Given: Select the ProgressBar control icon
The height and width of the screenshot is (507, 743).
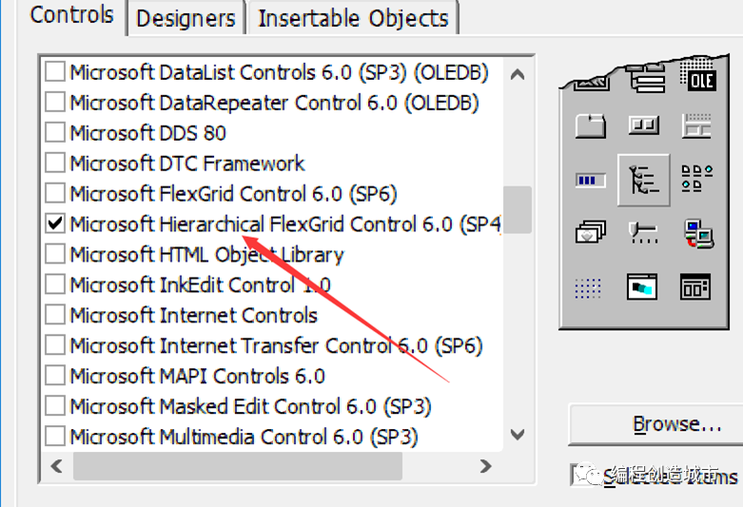Looking at the screenshot, I should [591, 179].
